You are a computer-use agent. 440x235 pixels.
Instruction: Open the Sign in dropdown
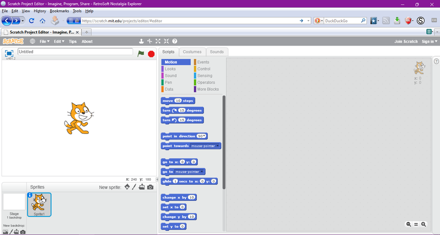pos(429,41)
